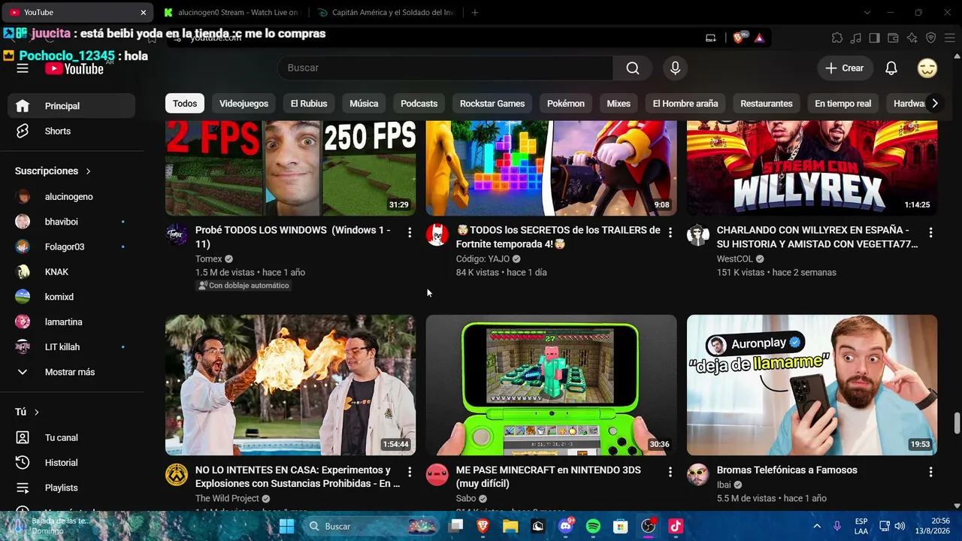Screen dimensions: 962x541
Task: Open Tu canal in the sidebar
Action: point(71,437)
